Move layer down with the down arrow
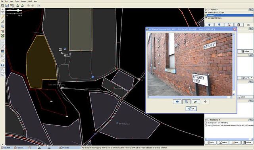Image resolution: width=254 pixels, height=150 pixels. (219, 25)
